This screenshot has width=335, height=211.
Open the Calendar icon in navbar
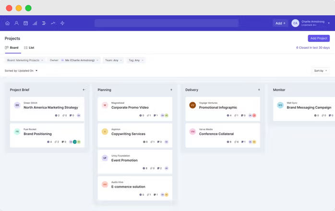pos(25,23)
